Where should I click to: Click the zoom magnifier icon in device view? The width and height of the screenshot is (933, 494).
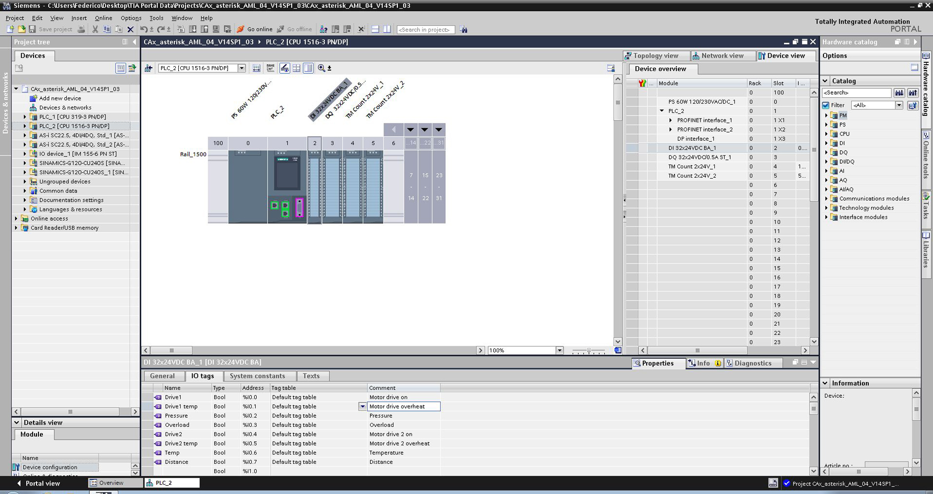point(321,68)
